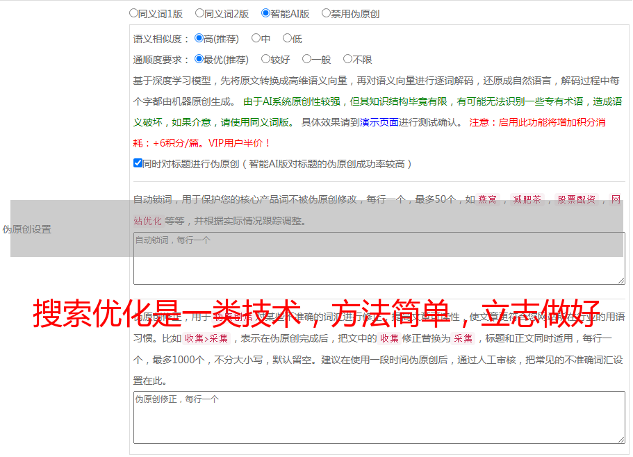Screen dimensions: 633x457
Task: Select 不限 for 通顺度要求
Action: click(x=347, y=60)
